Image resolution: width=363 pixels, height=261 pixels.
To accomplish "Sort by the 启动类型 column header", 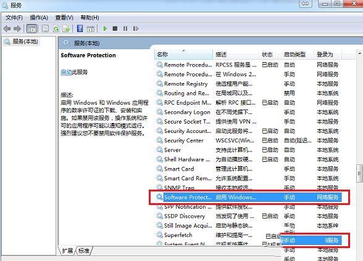I will click(x=298, y=54).
